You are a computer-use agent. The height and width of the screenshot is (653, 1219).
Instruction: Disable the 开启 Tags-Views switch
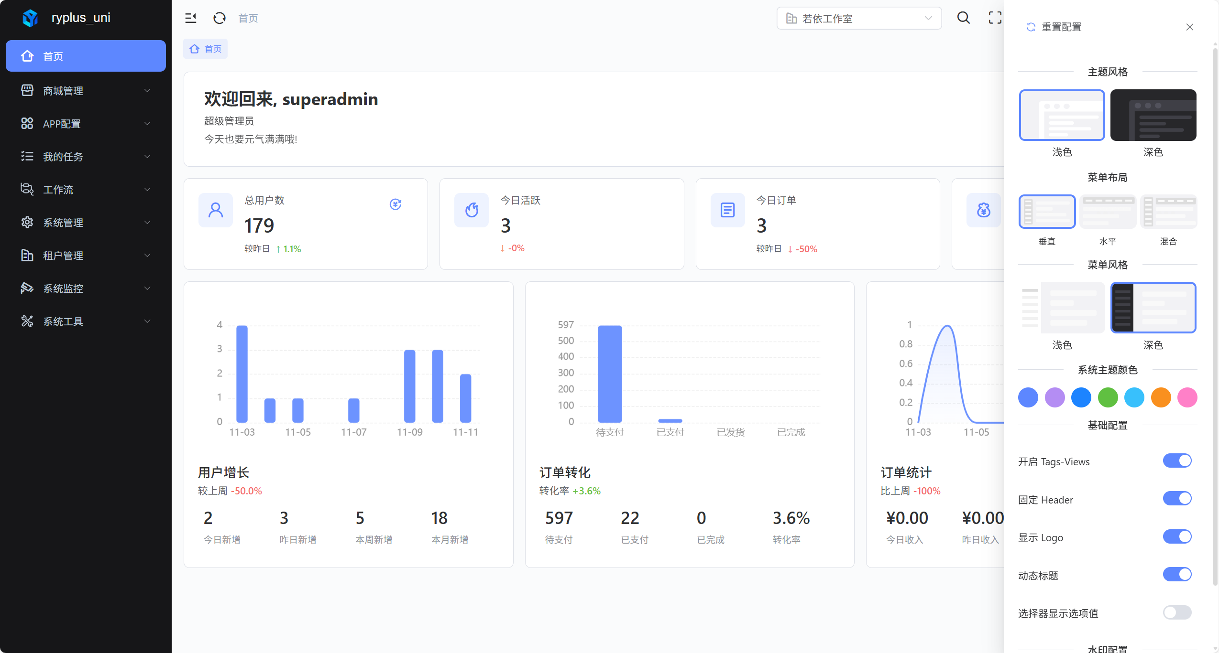[1177, 460]
